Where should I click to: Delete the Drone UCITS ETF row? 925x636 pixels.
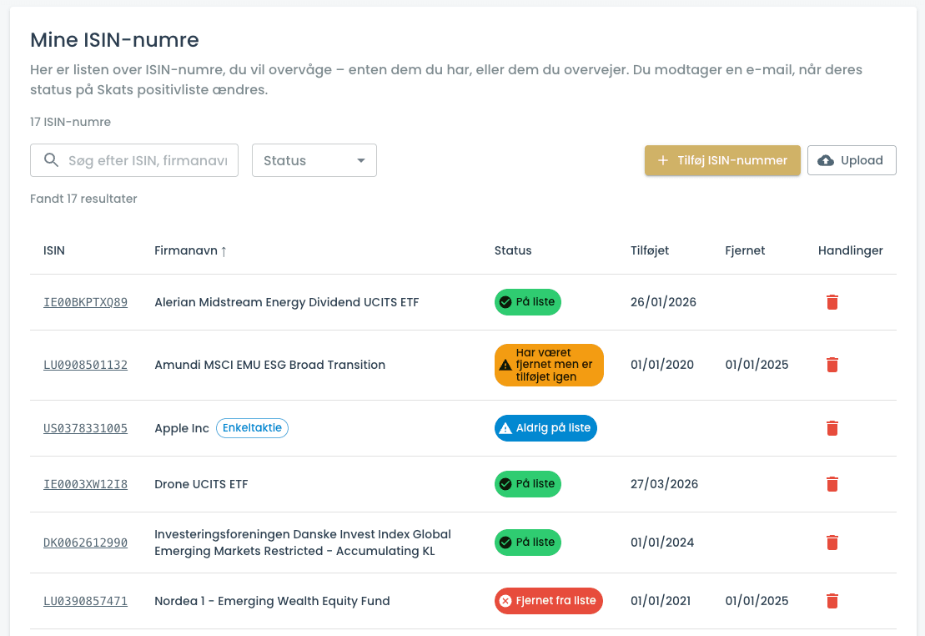tap(832, 484)
